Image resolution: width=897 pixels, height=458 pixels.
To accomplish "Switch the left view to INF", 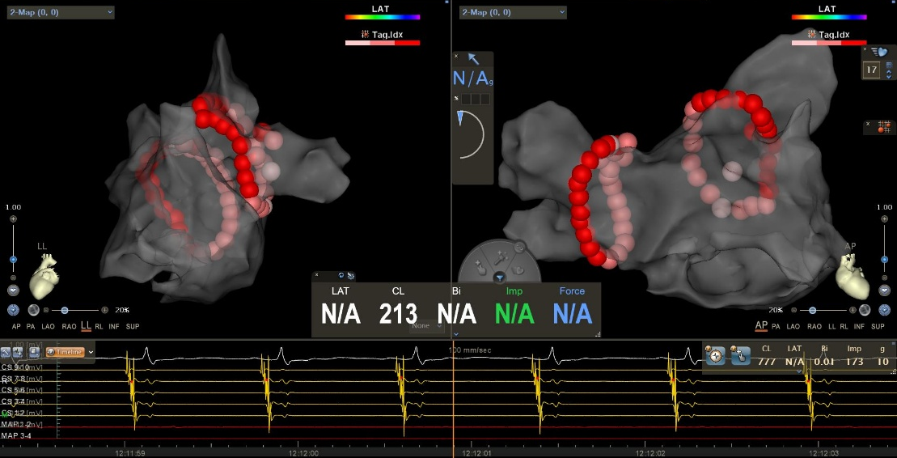I will [114, 326].
